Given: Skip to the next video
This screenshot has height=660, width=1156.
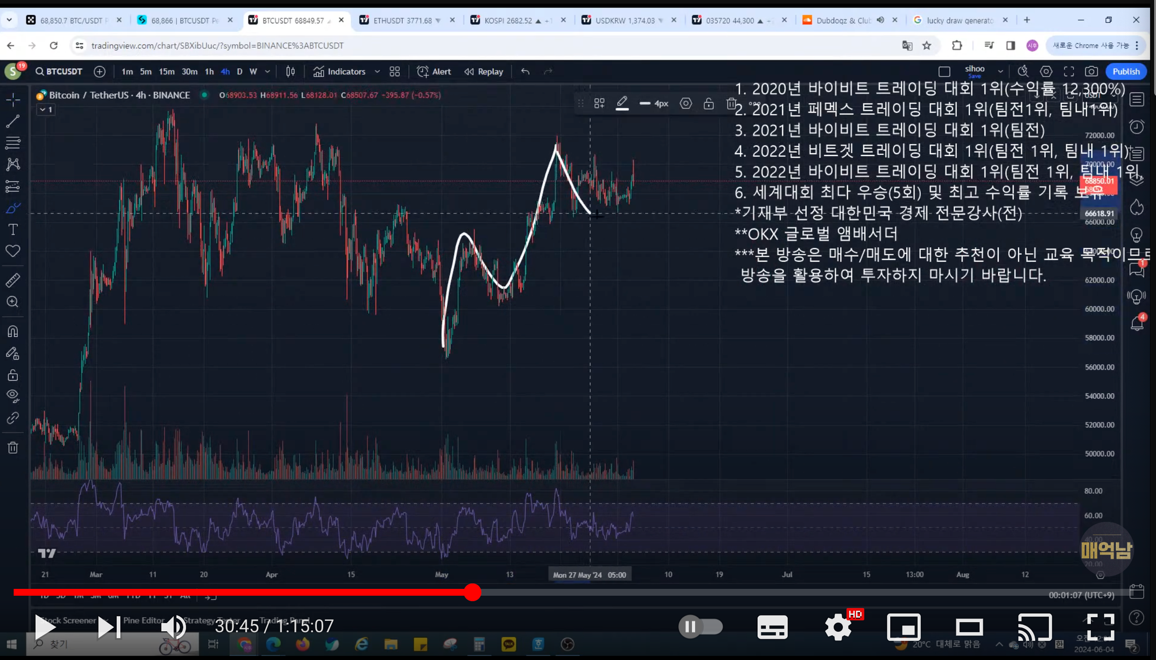Looking at the screenshot, I should point(109,627).
